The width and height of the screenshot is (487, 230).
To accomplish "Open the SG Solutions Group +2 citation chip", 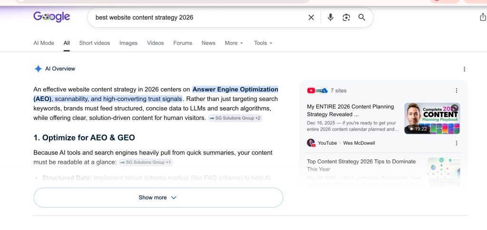I will (235, 118).
